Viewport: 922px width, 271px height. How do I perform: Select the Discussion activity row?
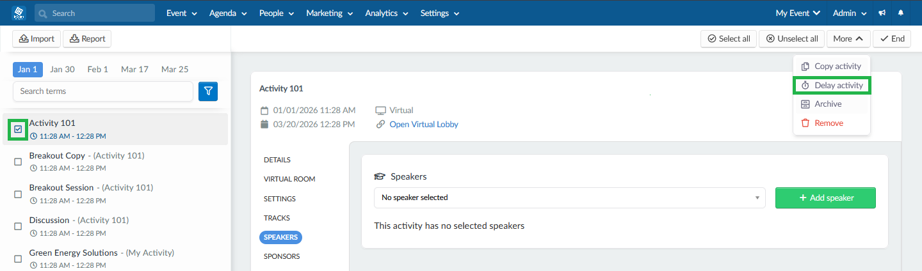click(x=115, y=226)
